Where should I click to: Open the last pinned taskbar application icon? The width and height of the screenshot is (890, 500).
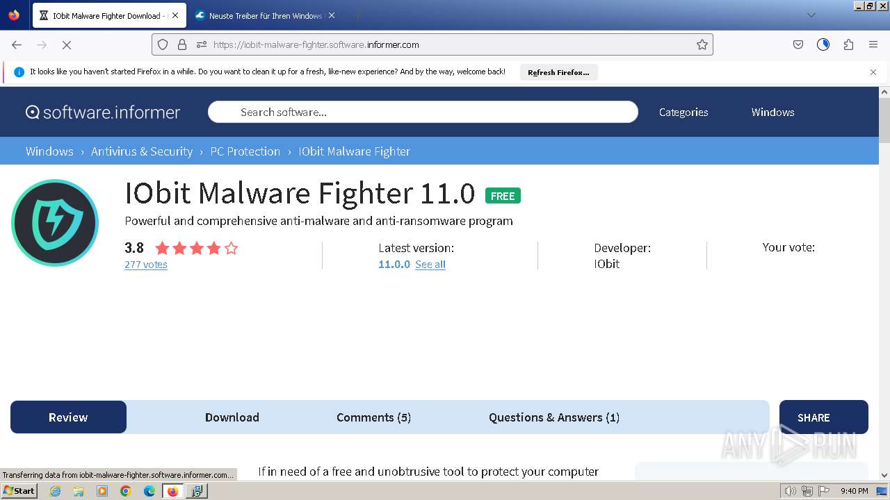197,491
